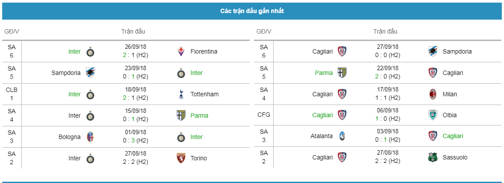504x183 pixels.
Task: Click the Sassuolo club crest icon
Action: tap(432, 157)
